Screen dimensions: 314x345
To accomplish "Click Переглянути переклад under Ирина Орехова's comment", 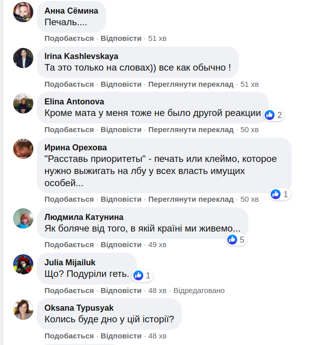I will (191, 199).
